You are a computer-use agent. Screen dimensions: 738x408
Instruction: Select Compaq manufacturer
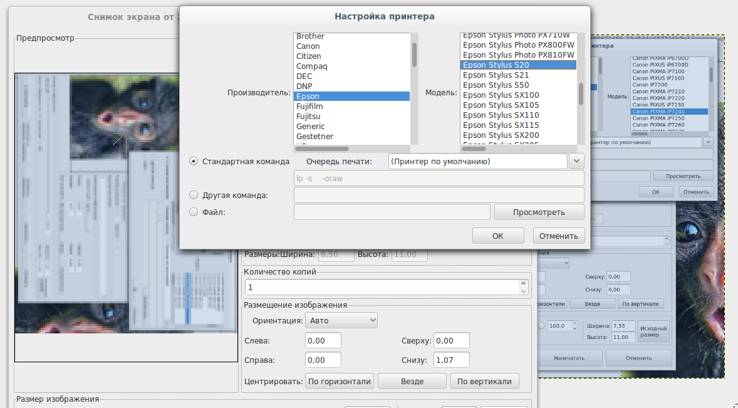(x=351, y=66)
